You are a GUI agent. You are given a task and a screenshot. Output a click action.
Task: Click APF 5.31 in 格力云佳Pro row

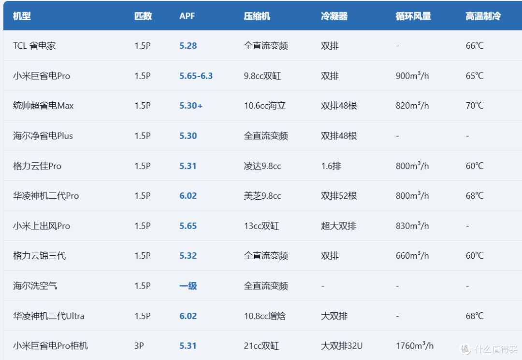pyautogui.click(x=188, y=166)
